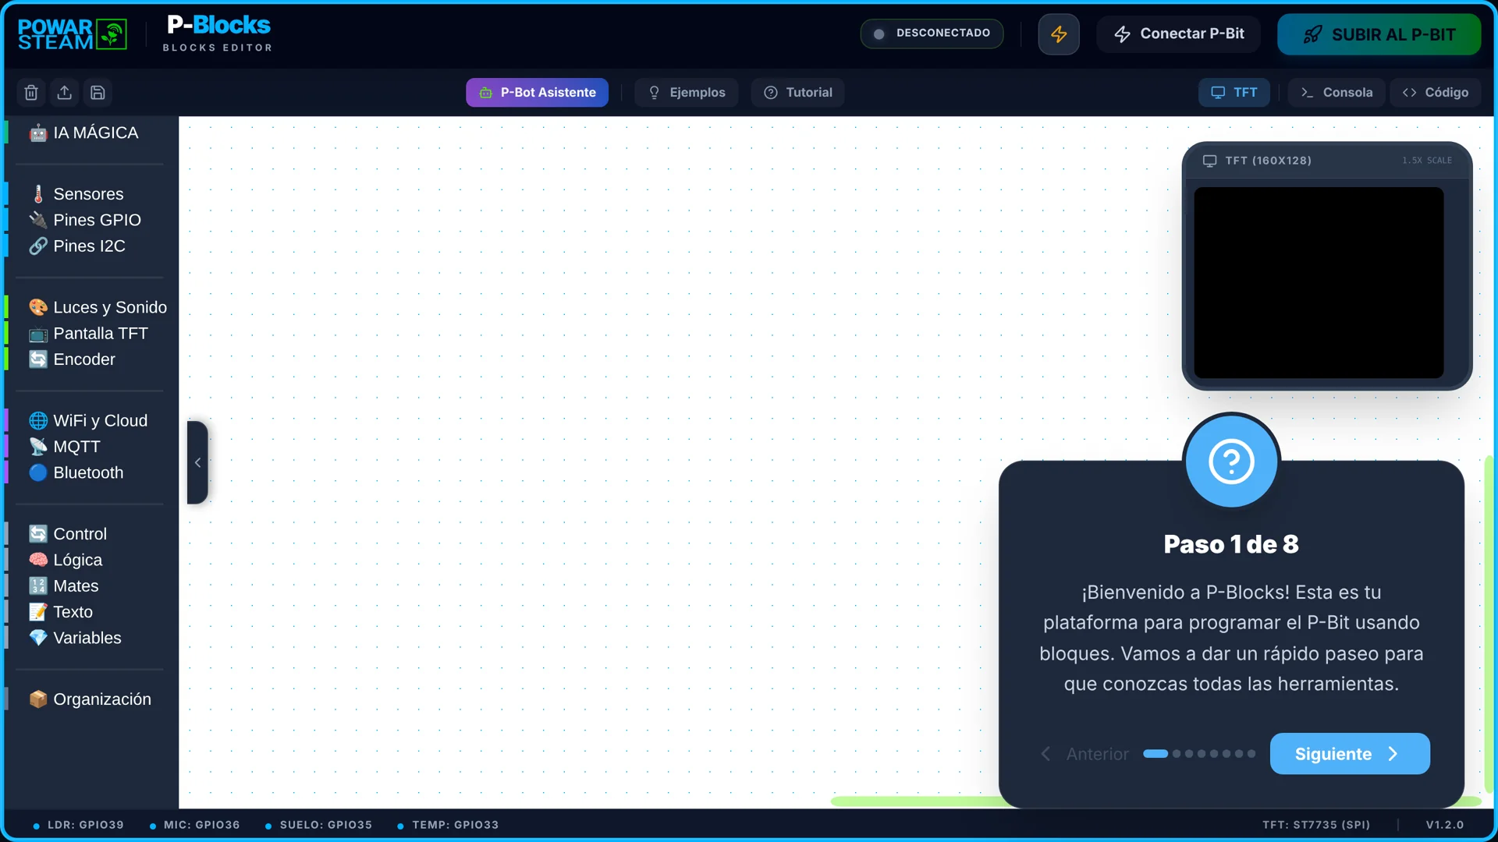
Task: Click the tutorial step progress dots
Action: point(1199,754)
